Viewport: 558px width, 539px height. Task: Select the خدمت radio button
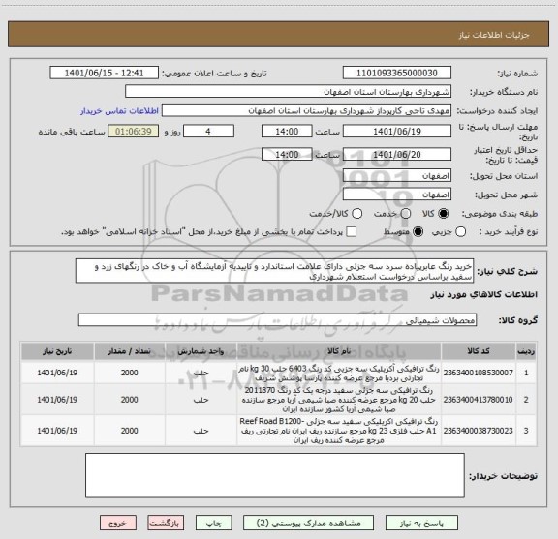tap(406, 214)
